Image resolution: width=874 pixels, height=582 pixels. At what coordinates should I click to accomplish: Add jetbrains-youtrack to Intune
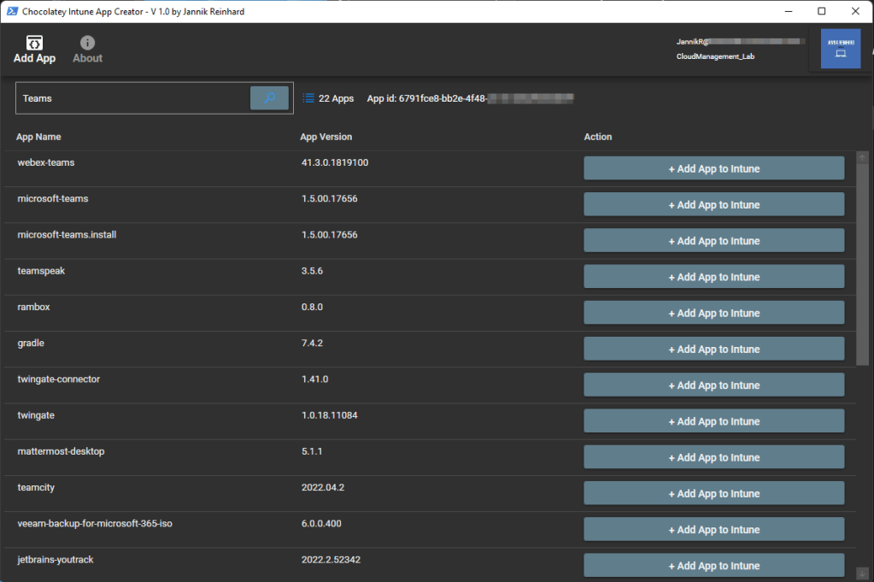tap(713, 566)
